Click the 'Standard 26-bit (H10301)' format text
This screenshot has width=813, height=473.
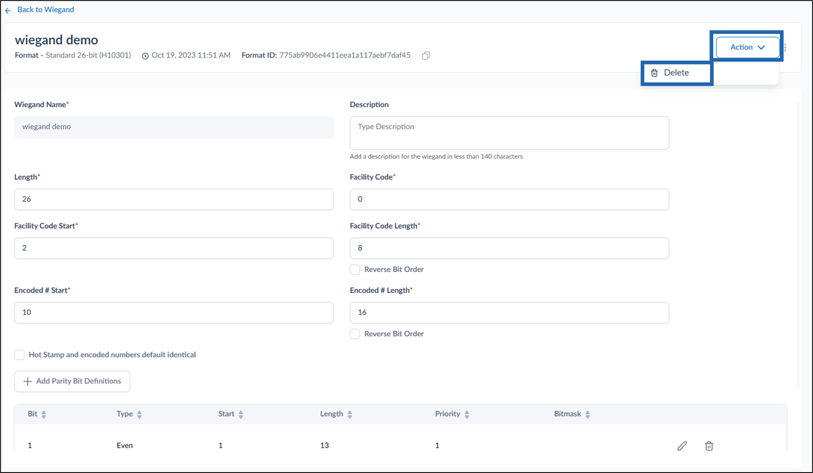[88, 55]
